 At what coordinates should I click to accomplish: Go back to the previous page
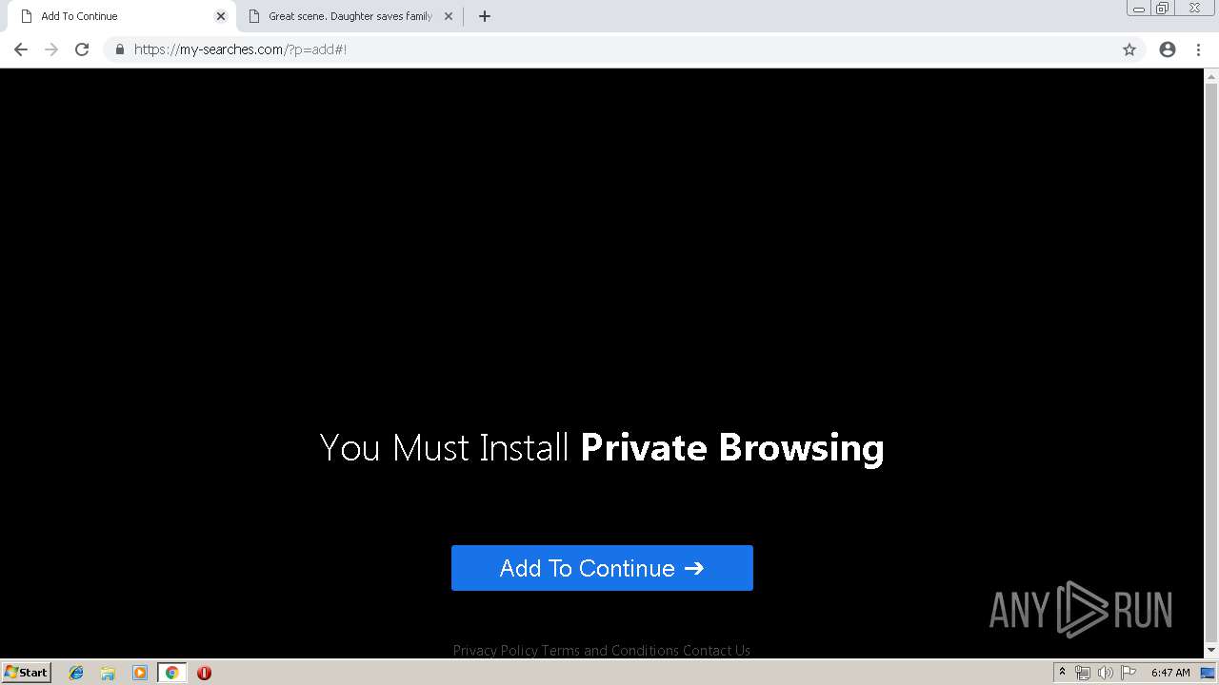click(x=21, y=49)
